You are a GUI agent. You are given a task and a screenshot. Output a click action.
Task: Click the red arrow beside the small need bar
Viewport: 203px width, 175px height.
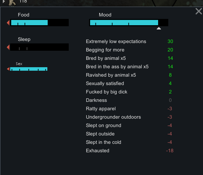pos(8,69)
